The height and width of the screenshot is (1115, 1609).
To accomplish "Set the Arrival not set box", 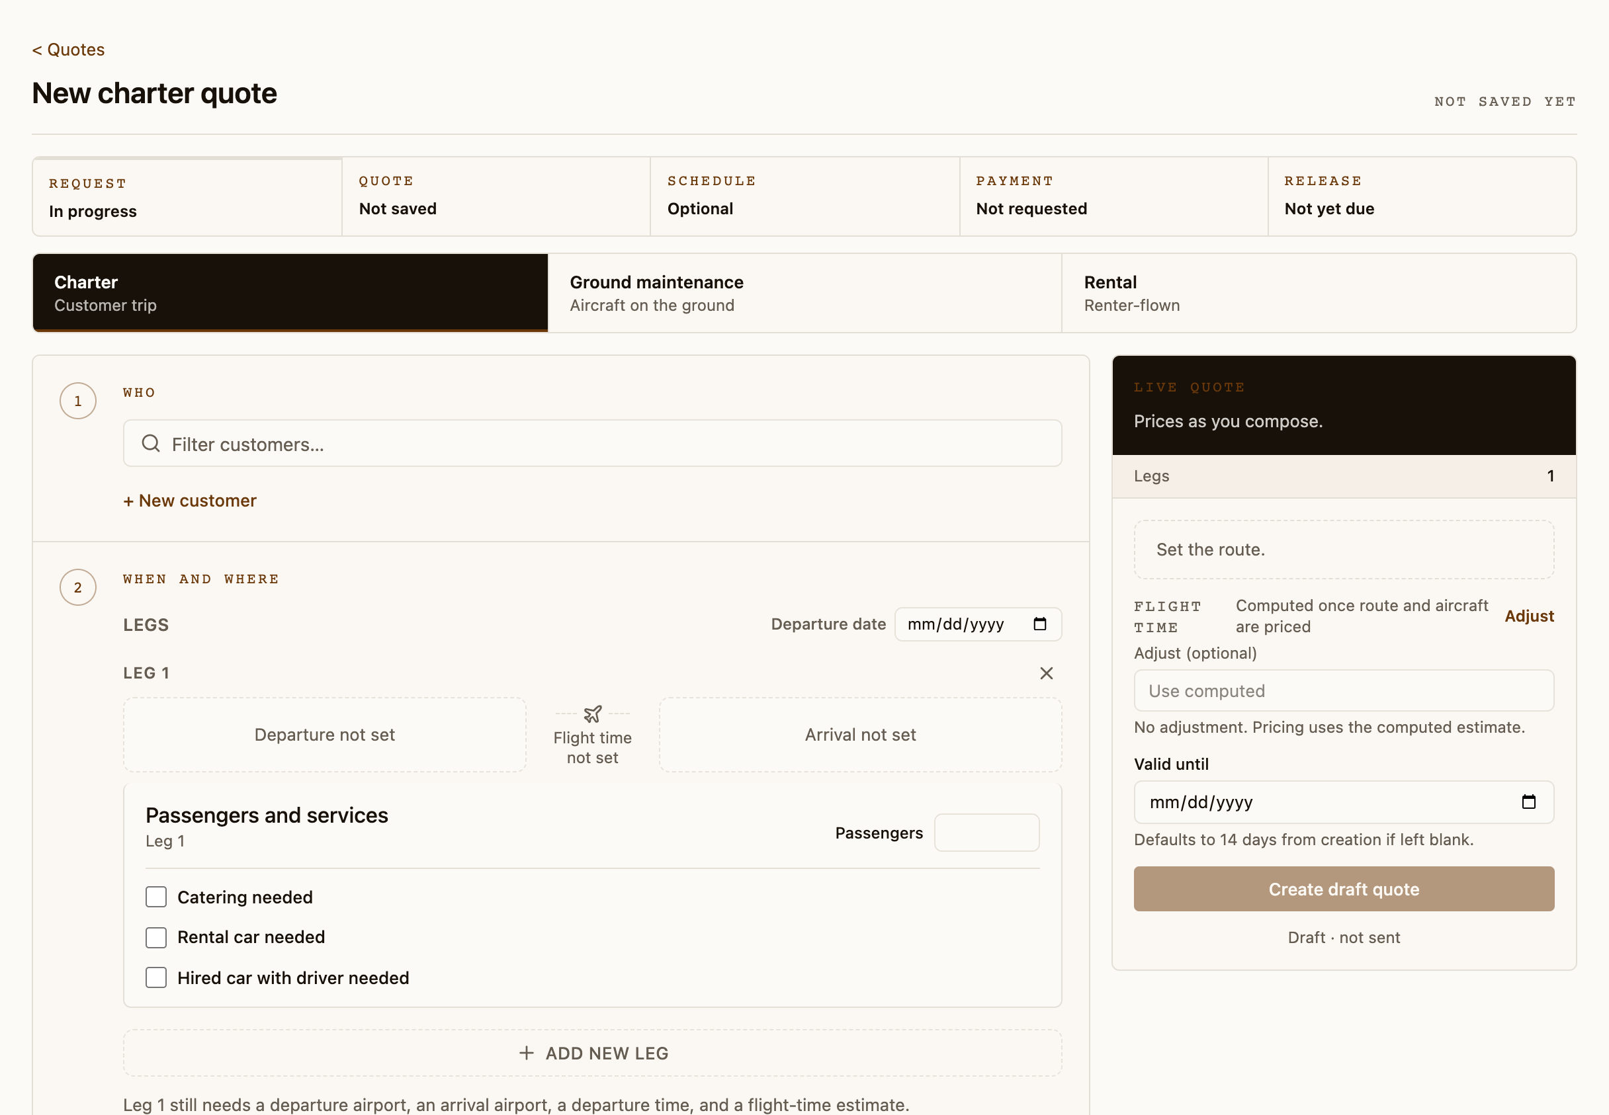I will tap(861, 734).
